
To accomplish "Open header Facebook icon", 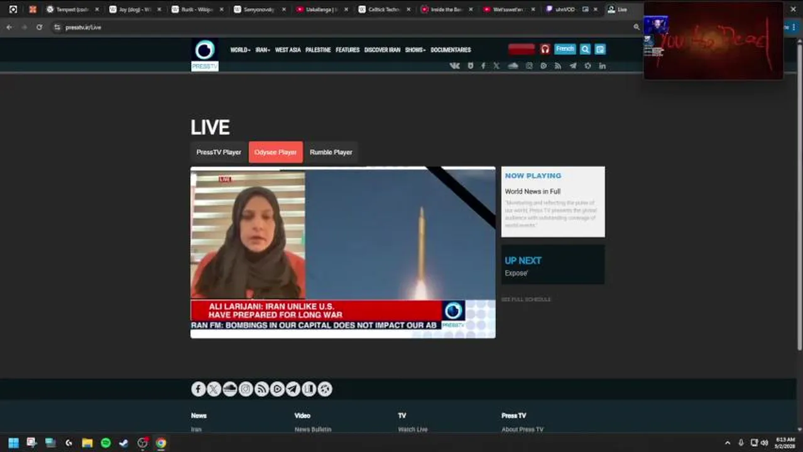I will coord(483,66).
